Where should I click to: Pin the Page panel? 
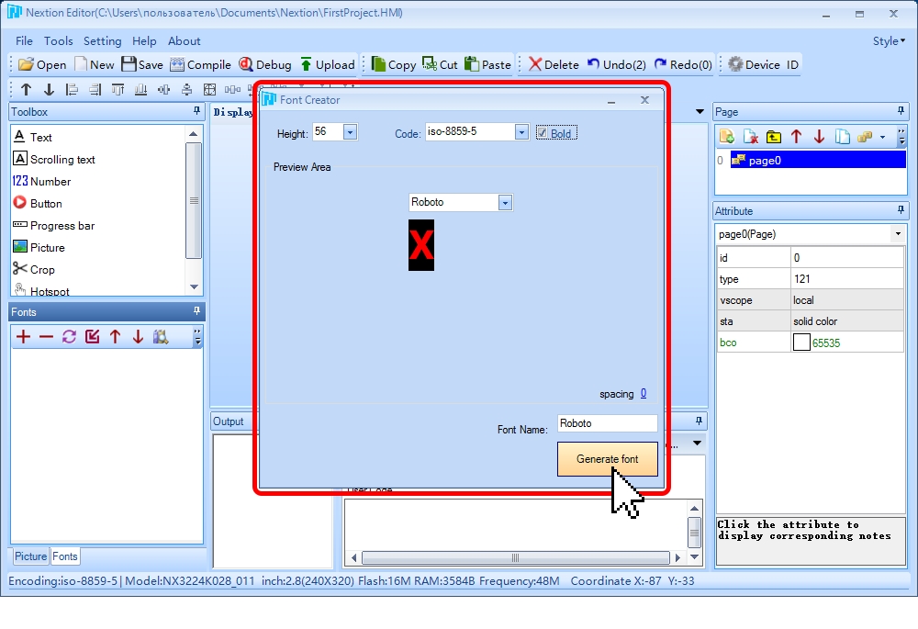pos(901,111)
